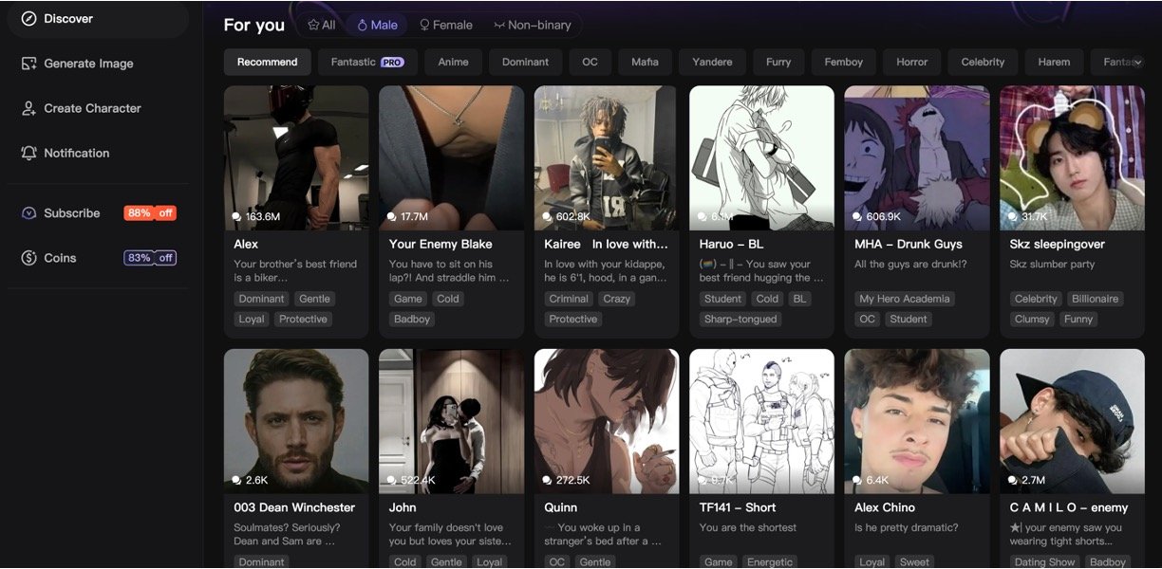Screen dimensions: 1162x569
Task: Click the Protective tag on Kairee card
Action: [573, 320]
